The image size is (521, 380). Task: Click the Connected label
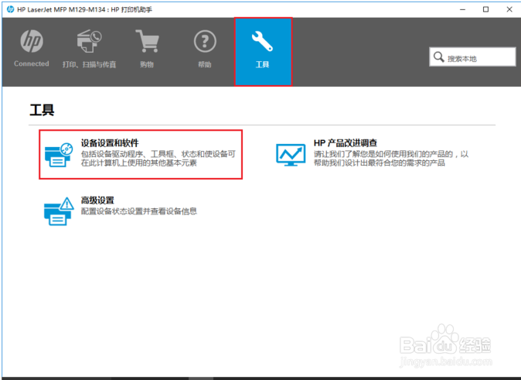coord(31,63)
